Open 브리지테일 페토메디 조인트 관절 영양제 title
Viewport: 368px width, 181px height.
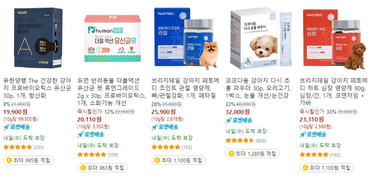[x=185, y=88]
